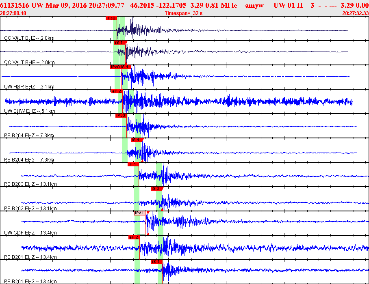Select the iPc0 pick flag on CC VALT BHZ
The width and height of the screenshot is (369, 284).
pyautogui.click(x=111, y=18)
